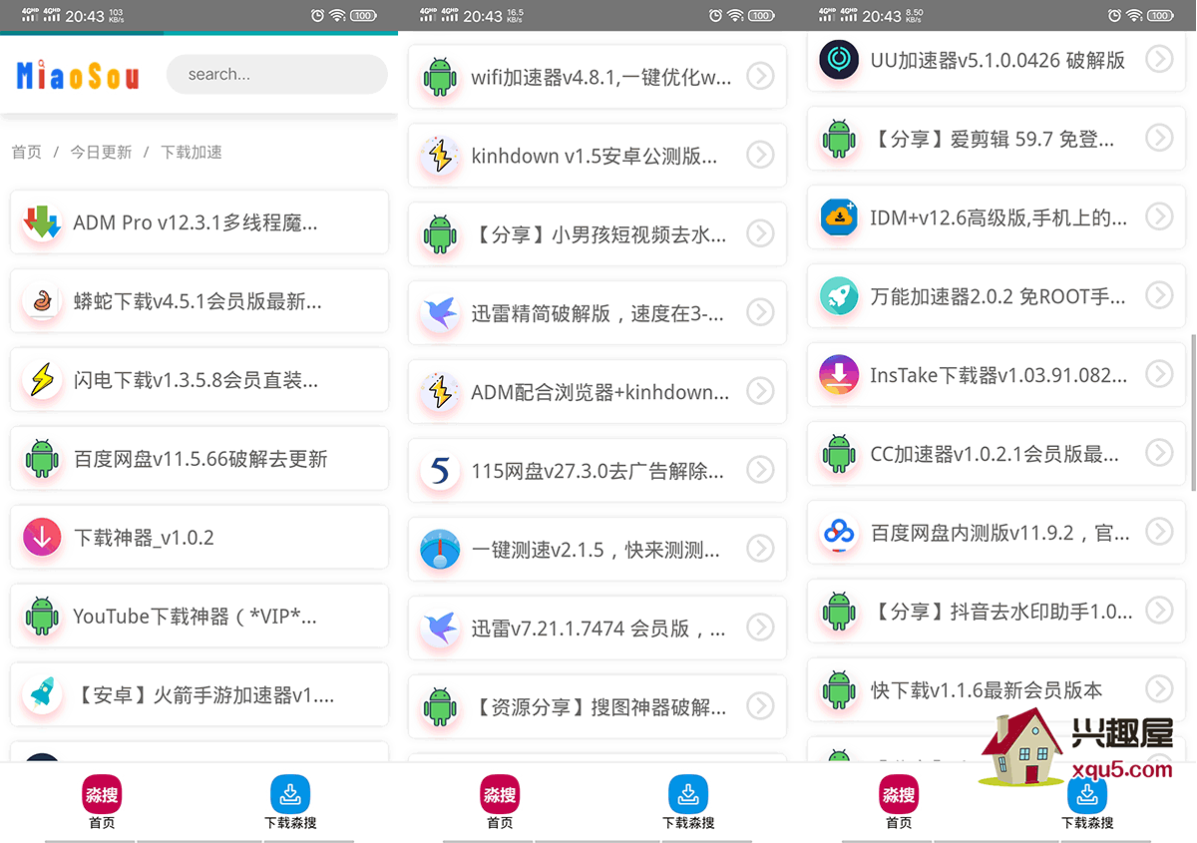Open the chevron on 万能加速器2.0.2 row
Screen dimensions: 1197x843
(x=1159, y=294)
